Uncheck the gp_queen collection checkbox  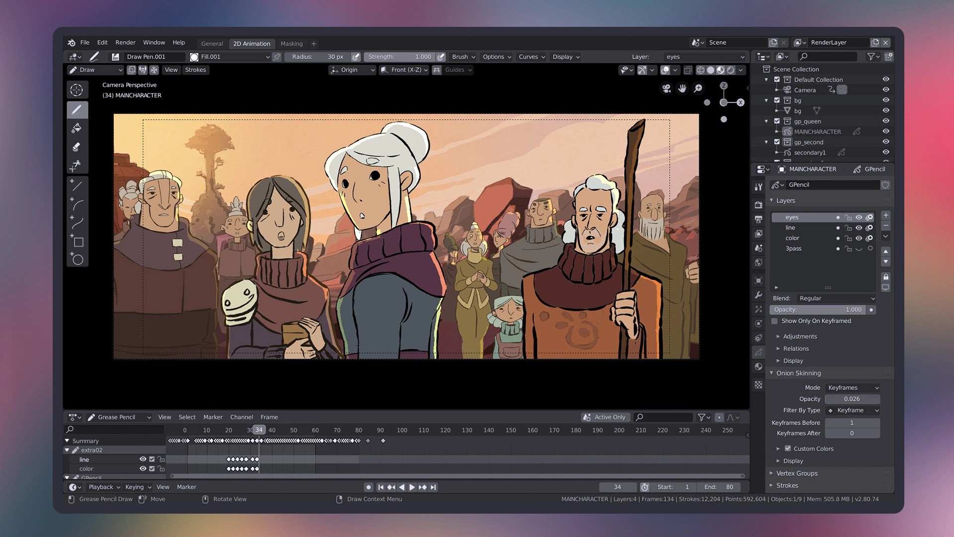pyautogui.click(x=777, y=121)
